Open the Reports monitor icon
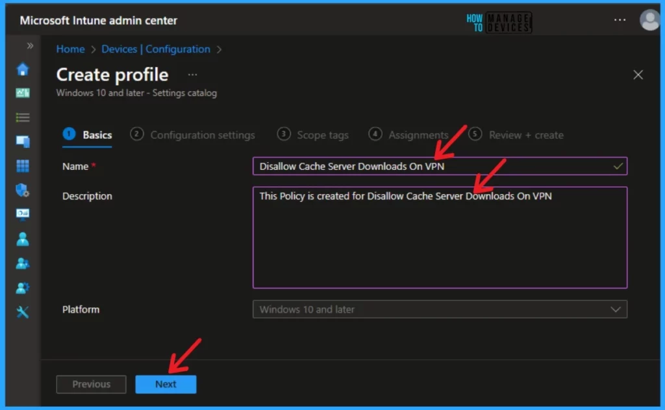Viewport: 665px width, 410px height. 23,214
